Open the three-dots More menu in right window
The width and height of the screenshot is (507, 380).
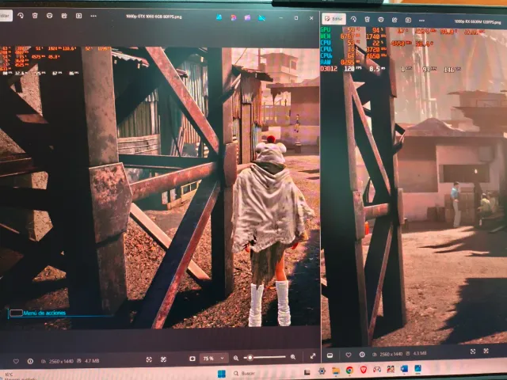(421, 21)
